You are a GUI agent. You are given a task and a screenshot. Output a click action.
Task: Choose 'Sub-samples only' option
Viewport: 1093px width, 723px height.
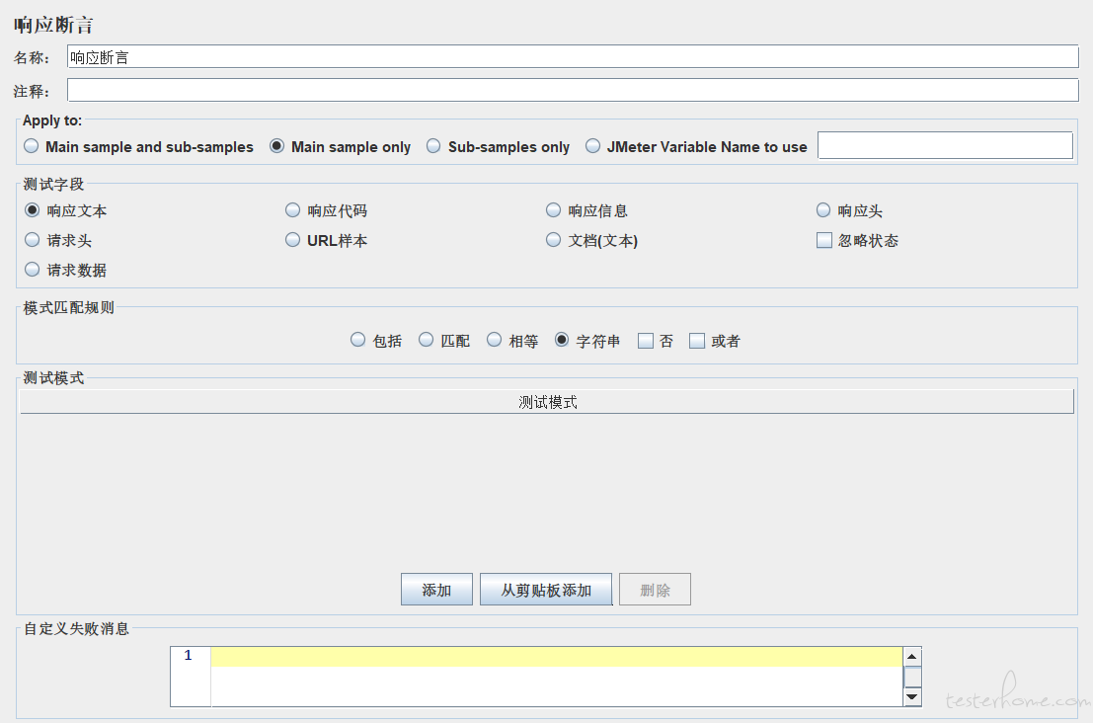point(433,146)
